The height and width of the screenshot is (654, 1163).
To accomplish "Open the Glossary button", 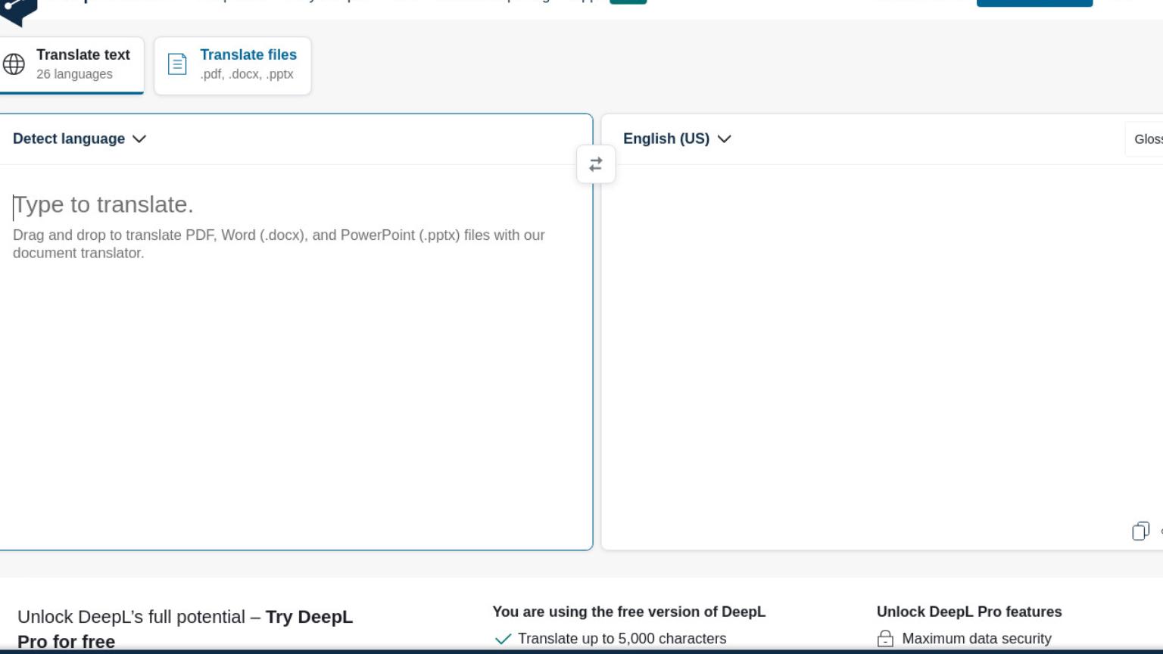I will coord(1144,139).
